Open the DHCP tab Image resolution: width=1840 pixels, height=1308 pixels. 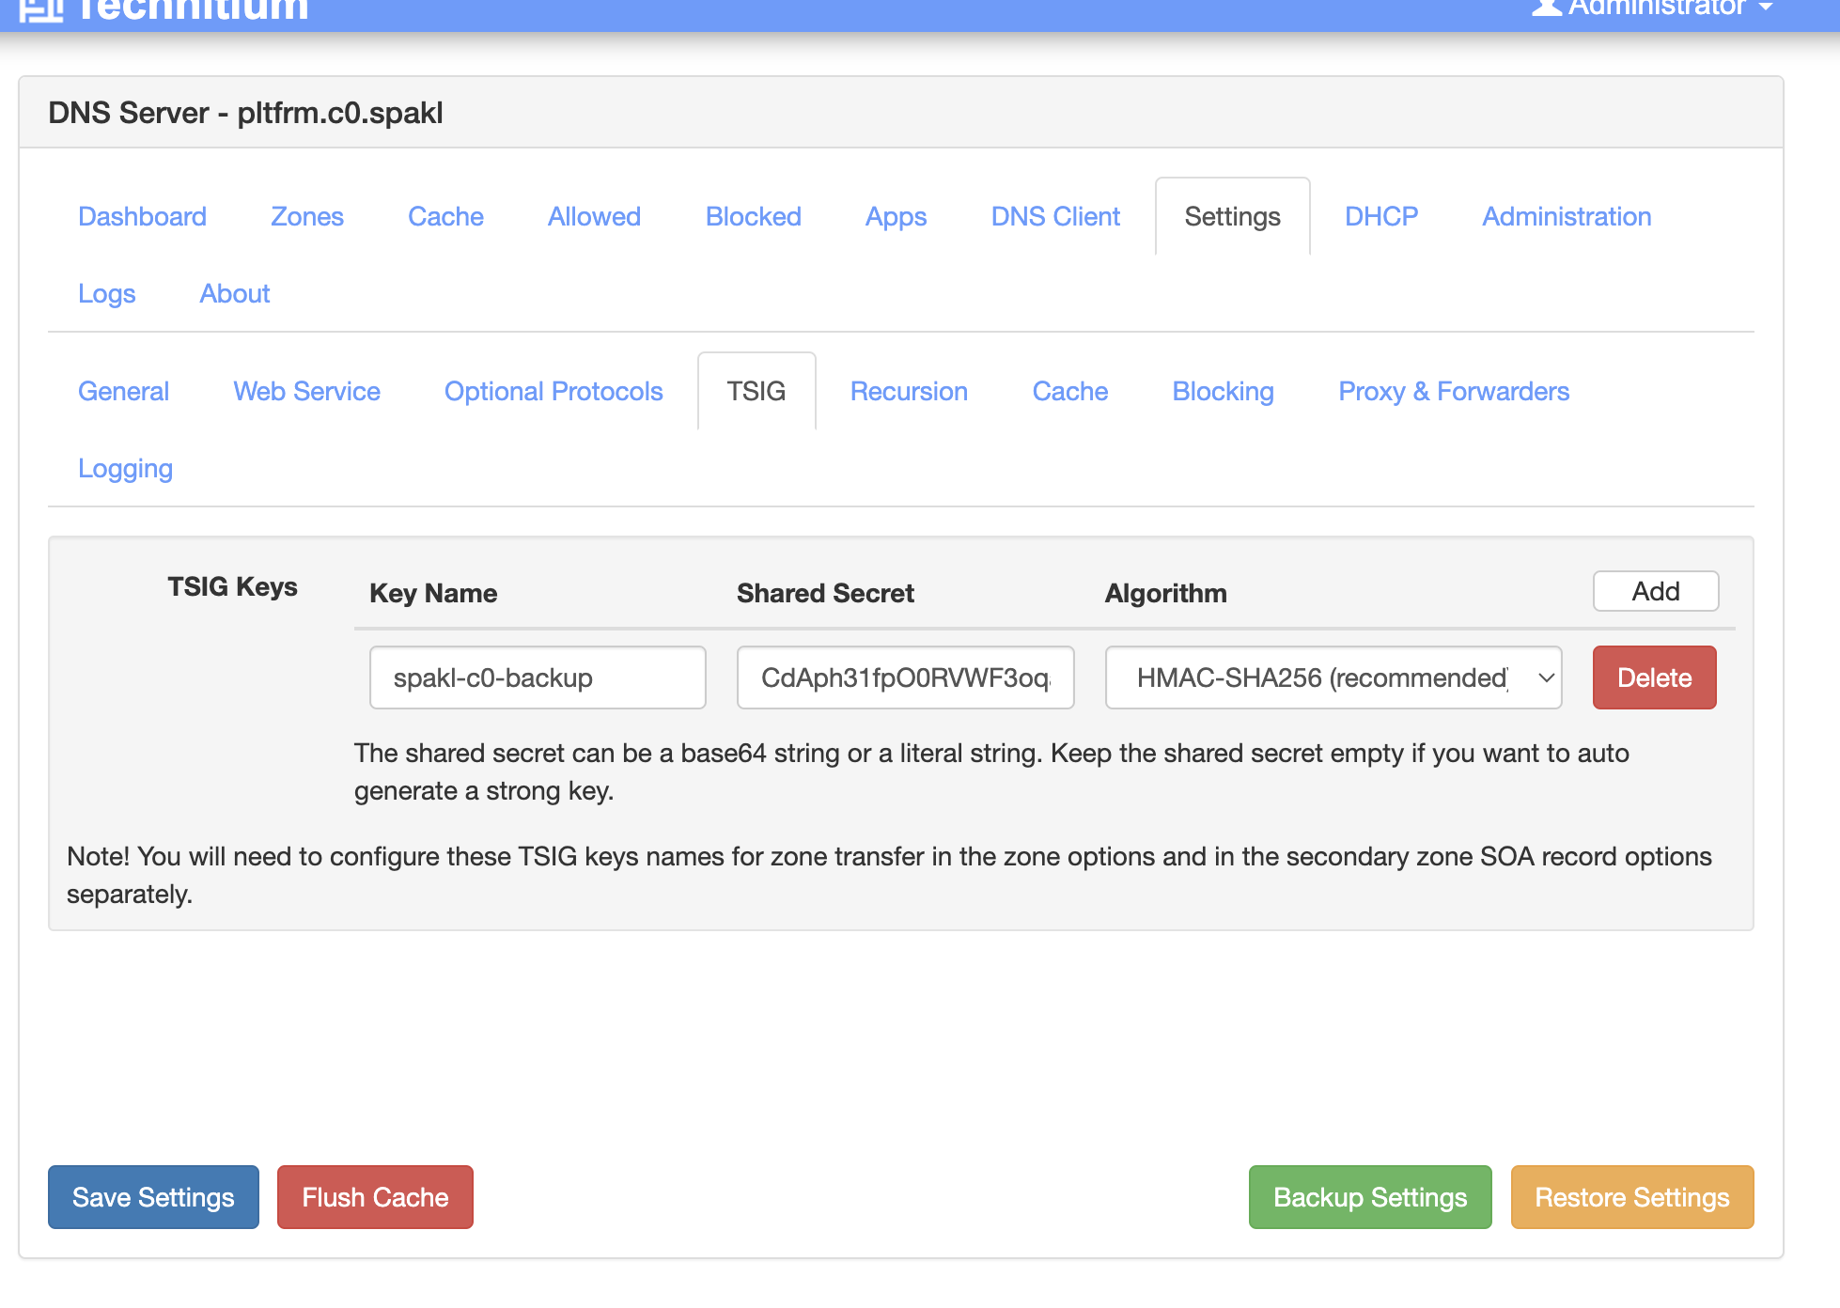click(1380, 217)
